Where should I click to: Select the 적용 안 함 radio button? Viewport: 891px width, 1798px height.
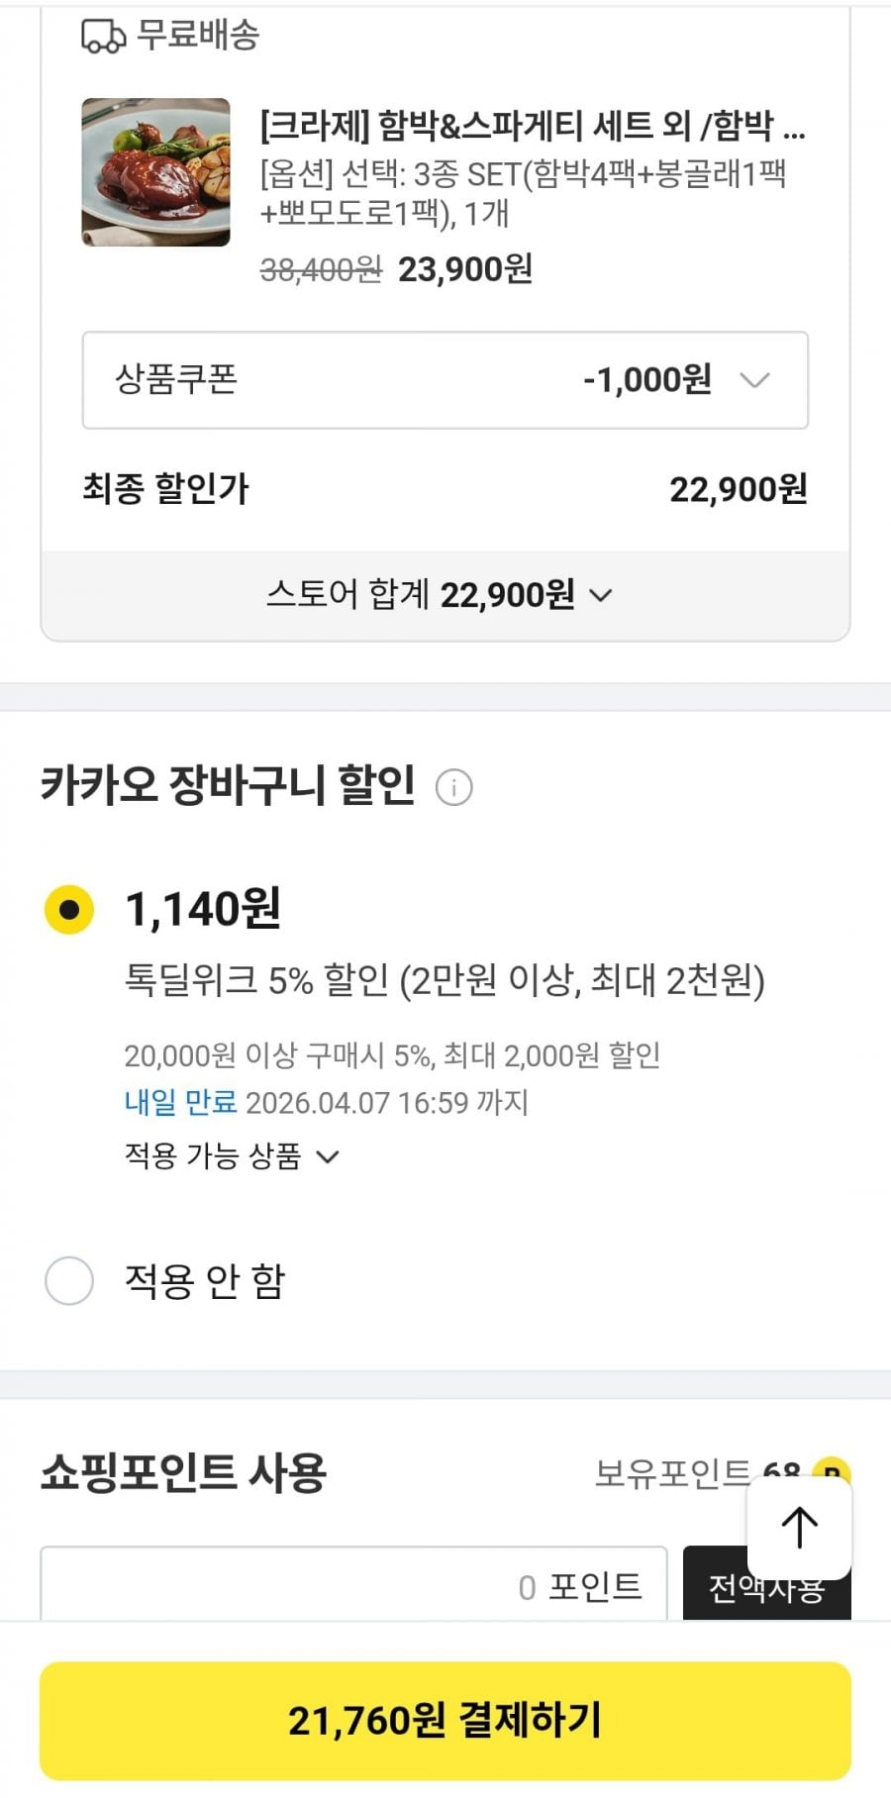[69, 1281]
